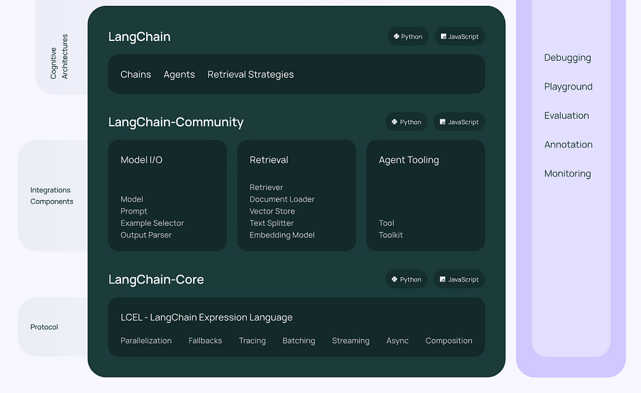Screen dimensions: 641x393
Task: Open the Debugging entry in side panel
Action: point(567,58)
